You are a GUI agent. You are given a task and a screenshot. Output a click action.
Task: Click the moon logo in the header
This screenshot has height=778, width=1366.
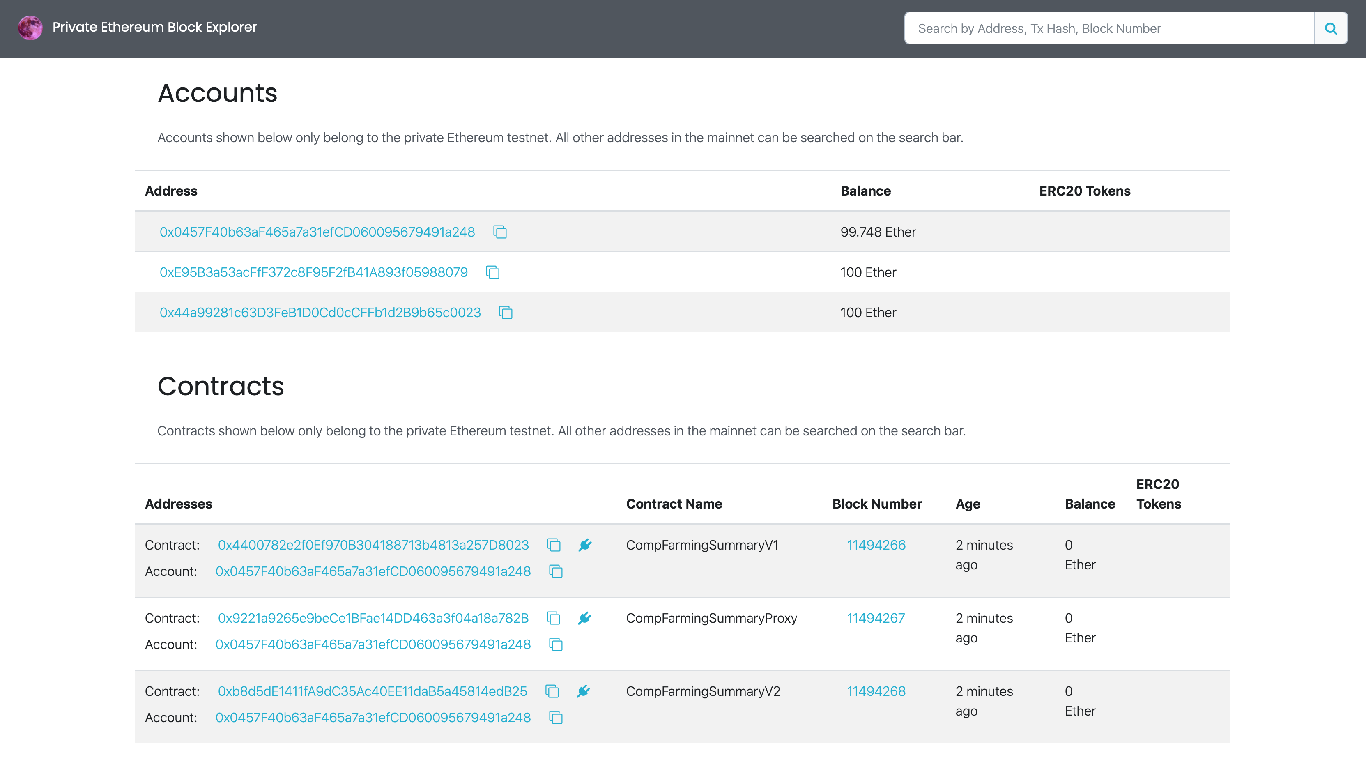[x=30, y=28]
